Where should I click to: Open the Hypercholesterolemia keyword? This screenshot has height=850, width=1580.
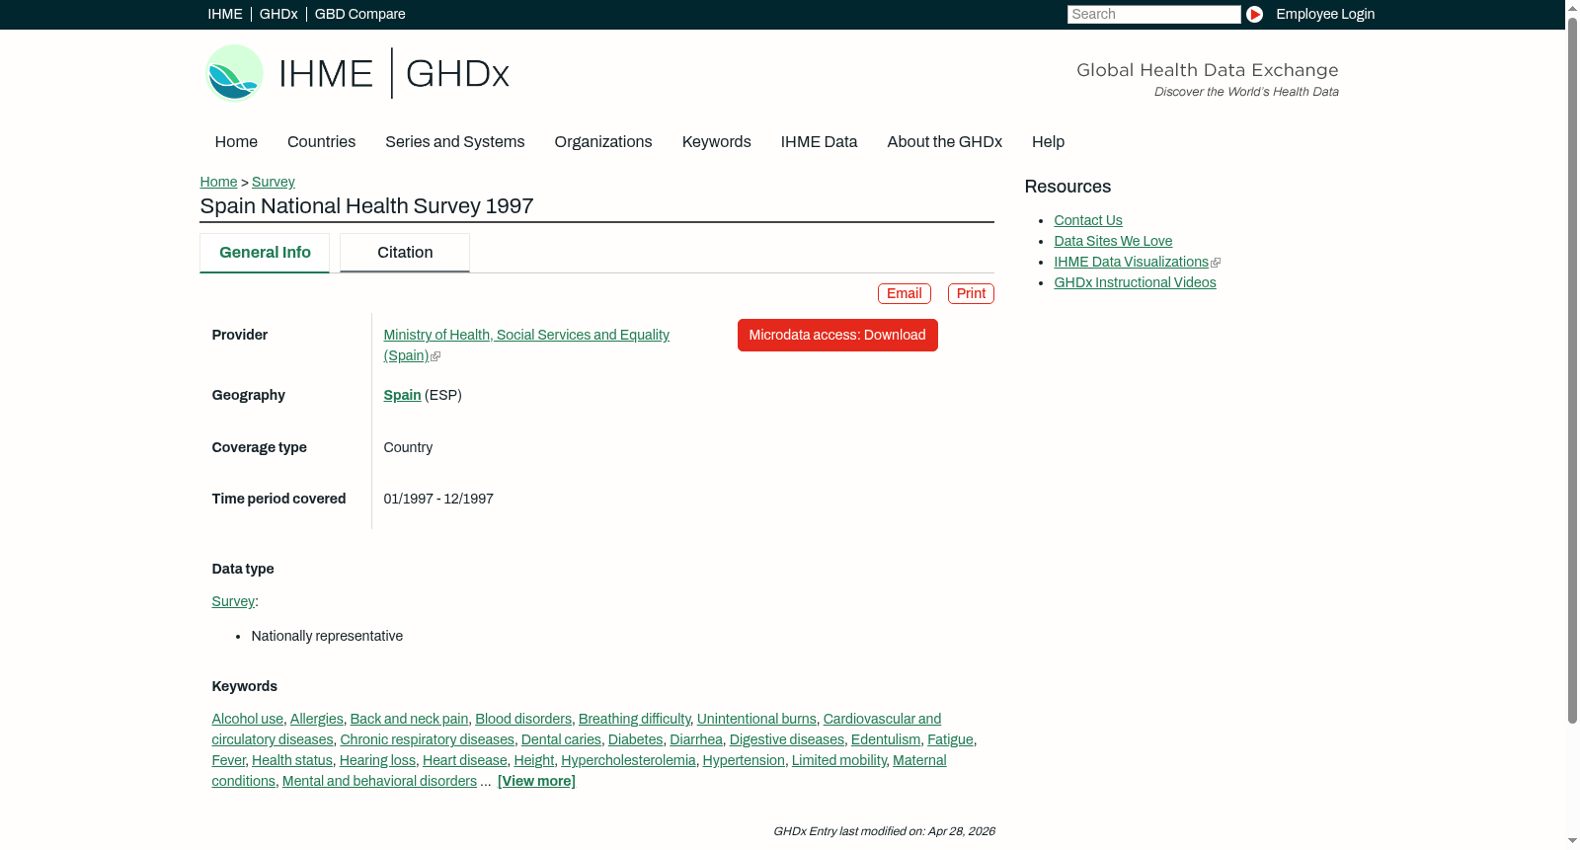(628, 761)
